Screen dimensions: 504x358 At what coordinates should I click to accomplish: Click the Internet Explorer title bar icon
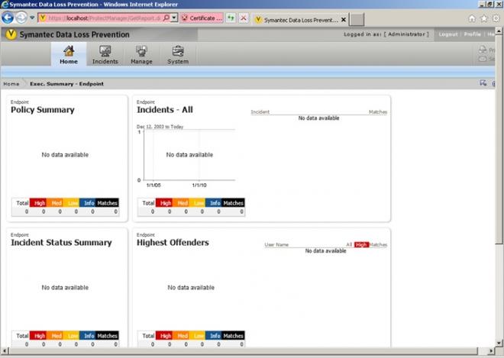coord(5,4)
